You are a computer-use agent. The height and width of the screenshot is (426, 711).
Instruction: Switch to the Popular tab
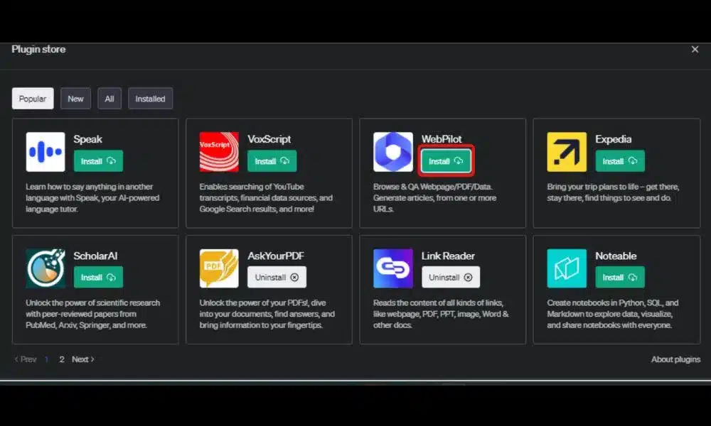click(x=33, y=98)
